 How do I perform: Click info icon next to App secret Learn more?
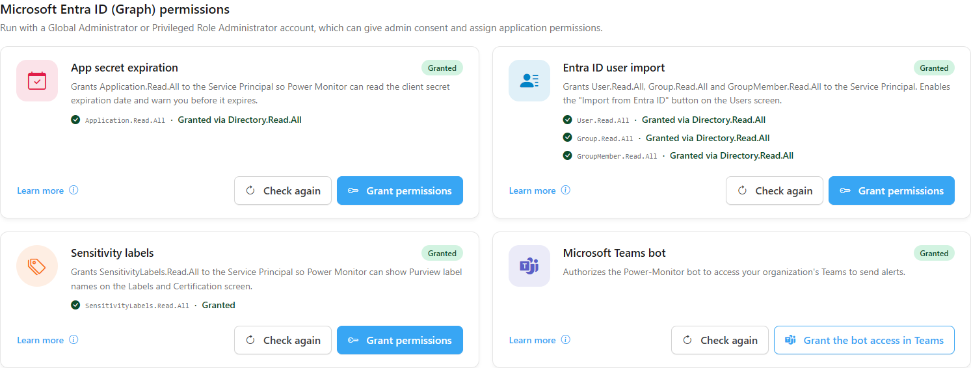click(73, 191)
